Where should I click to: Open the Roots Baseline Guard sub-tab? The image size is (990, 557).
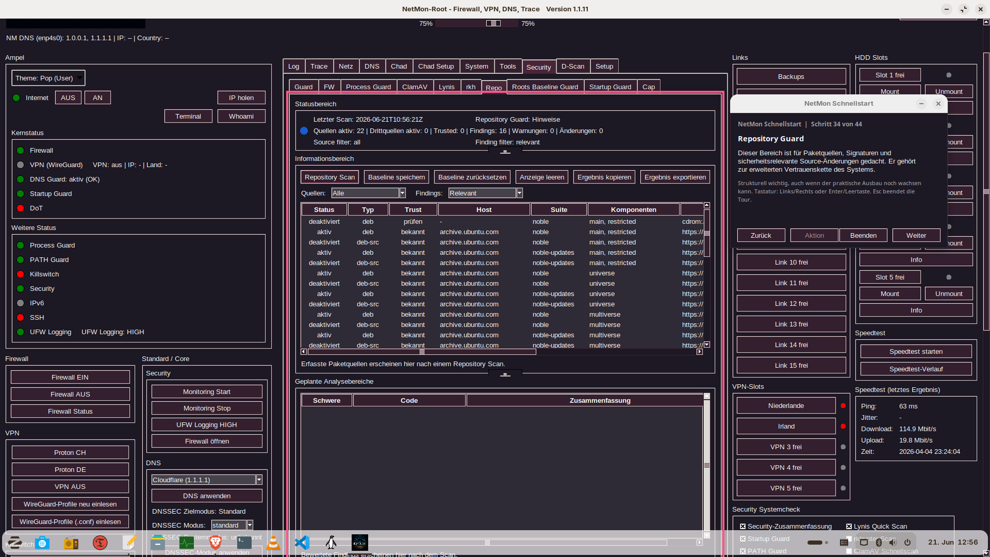[545, 87]
